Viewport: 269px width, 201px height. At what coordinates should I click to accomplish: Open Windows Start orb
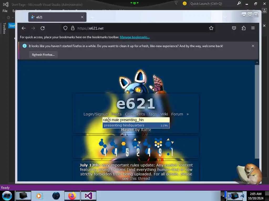coord(7,196)
